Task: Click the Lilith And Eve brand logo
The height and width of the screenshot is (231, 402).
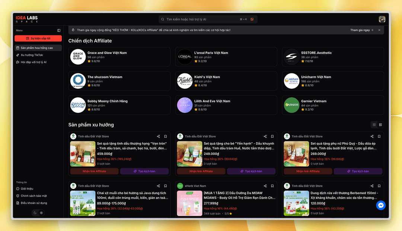Action: (x=185, y=105)
